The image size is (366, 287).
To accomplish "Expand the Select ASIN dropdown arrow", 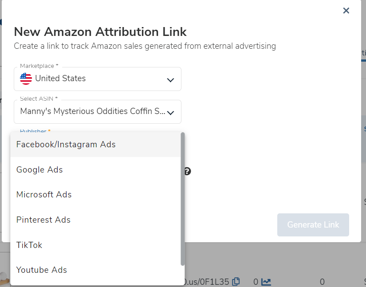I will (170, 113).
